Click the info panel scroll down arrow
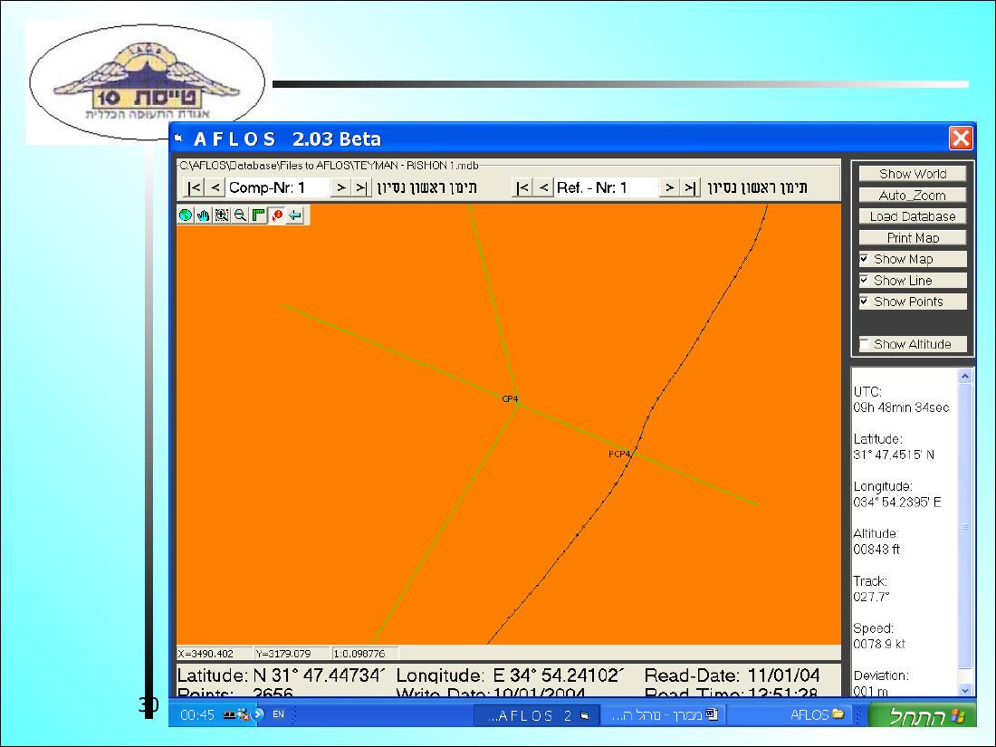The height and width of the screenshot is (747, 996). 965,690
